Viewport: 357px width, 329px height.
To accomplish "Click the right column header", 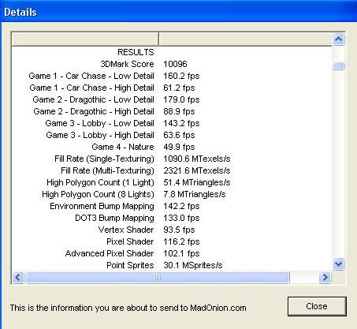I will [x=245, y=39].
